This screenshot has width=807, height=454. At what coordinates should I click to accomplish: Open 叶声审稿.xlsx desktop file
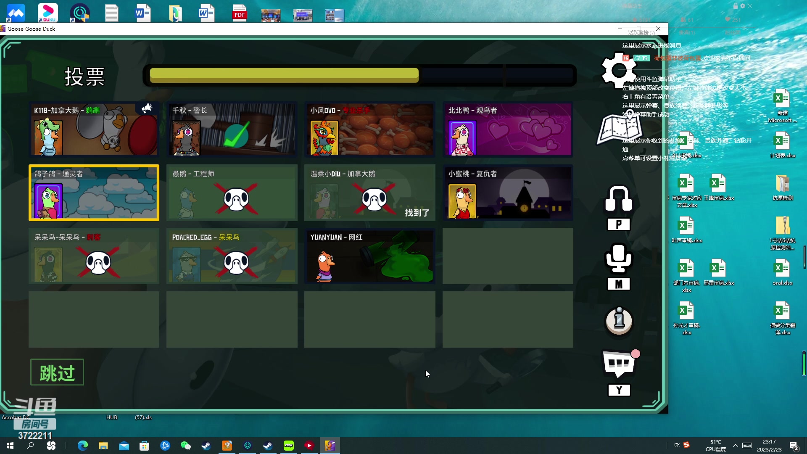click(687, 230)
